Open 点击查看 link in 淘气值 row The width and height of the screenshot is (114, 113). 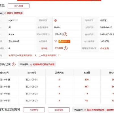pos(59,48)
